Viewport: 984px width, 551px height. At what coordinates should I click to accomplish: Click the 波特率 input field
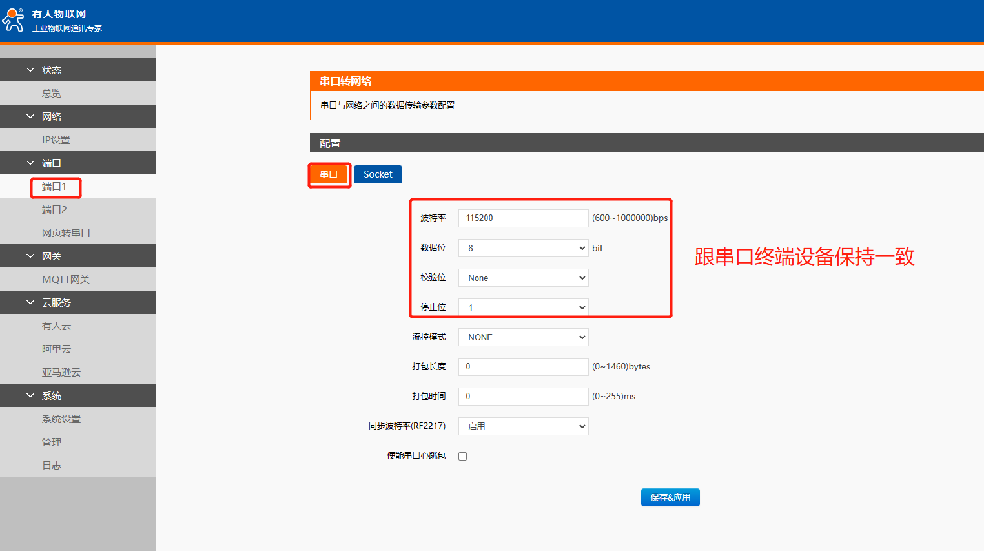coord(523,218)
